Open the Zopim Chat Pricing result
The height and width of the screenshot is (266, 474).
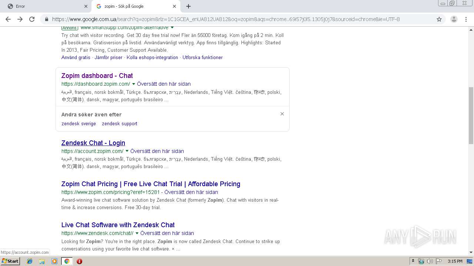click(151, 184)
